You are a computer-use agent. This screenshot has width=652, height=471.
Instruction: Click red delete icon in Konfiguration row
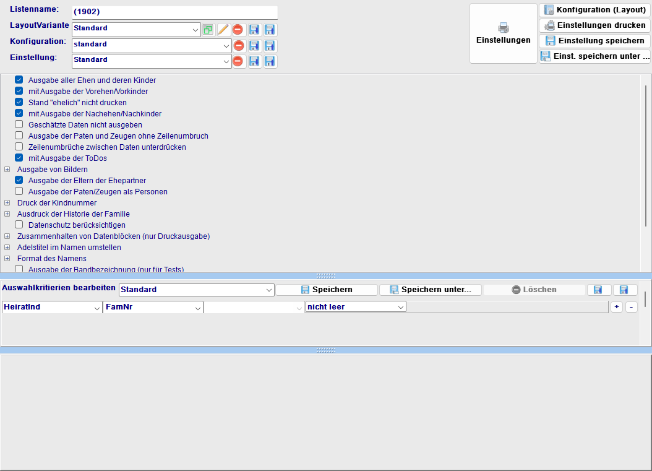pos(238,46)
